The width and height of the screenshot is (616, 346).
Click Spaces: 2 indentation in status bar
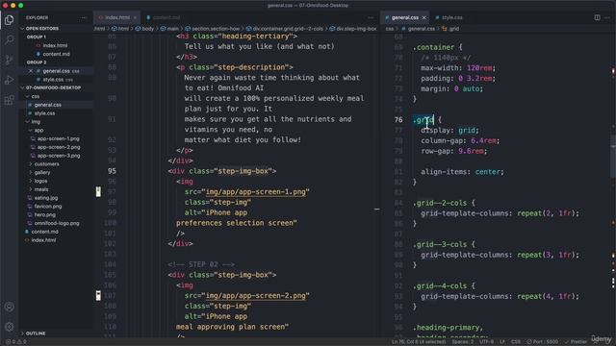[x=462, y=342]
